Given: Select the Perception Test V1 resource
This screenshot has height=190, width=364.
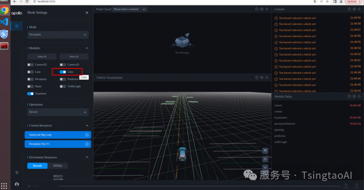Looking at the screenshot, I should tap(58, 144).
